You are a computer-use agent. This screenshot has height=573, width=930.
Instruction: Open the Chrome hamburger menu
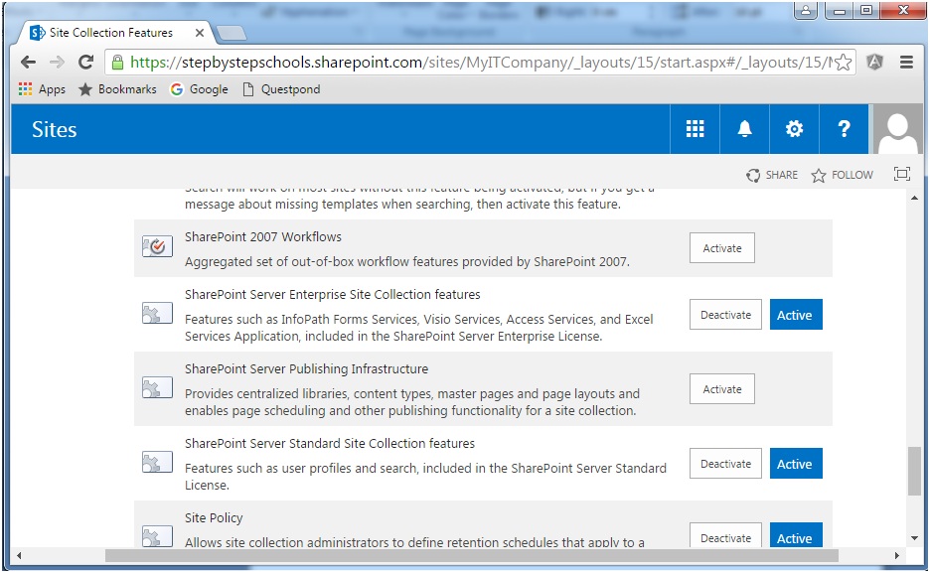(x=906, y=62)
